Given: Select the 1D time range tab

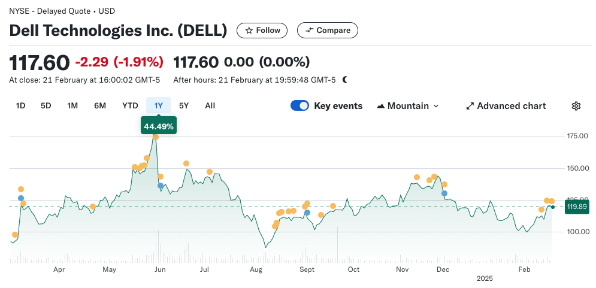Looking at the screenshot, I should 20,106.
